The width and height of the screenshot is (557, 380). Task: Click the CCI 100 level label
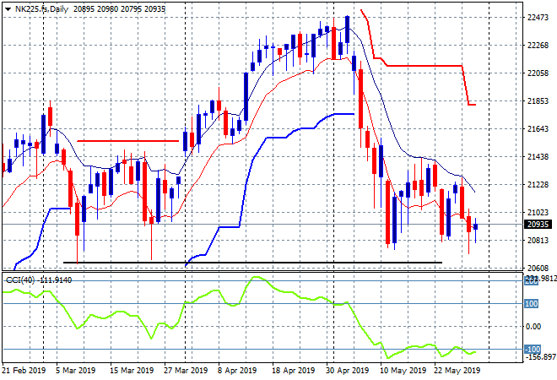coord(532,303)
